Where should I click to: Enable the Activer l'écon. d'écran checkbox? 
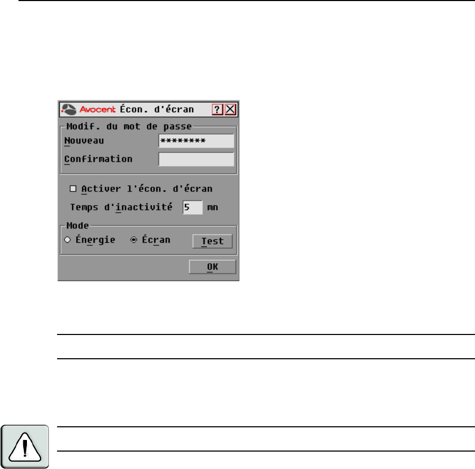point(73,189)
